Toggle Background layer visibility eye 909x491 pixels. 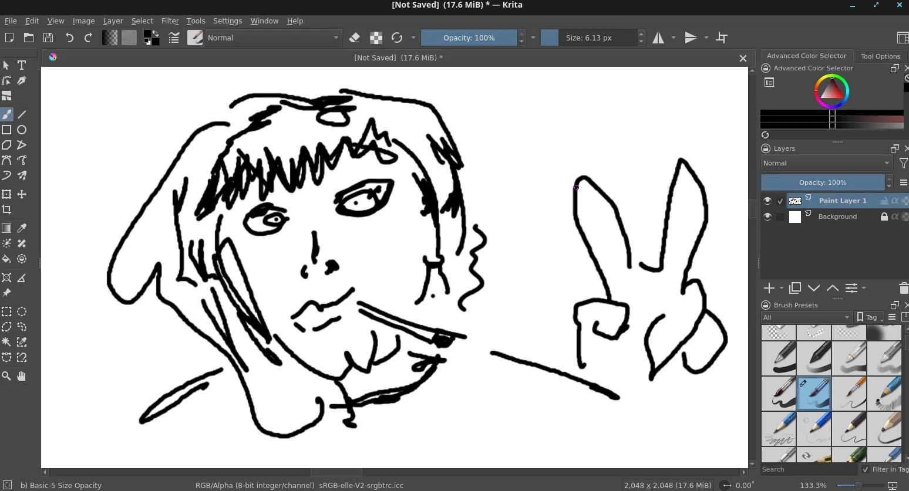click(x=767, y=216)
